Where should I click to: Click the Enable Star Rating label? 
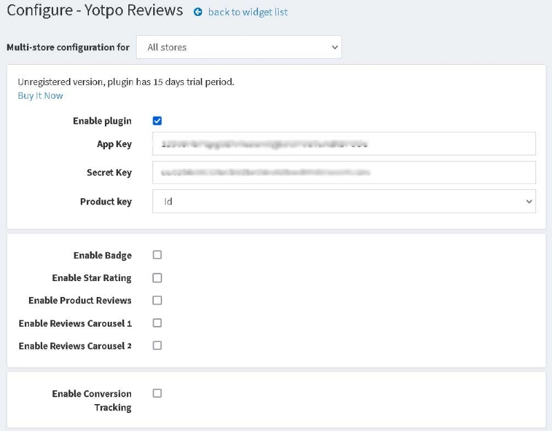tap(92, 278)
